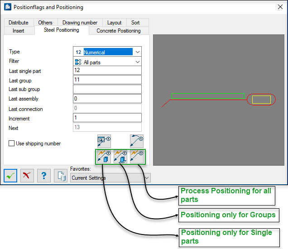Click the process positioning for all parts icon
The image size is (288, 249).
tap(137, 157)
